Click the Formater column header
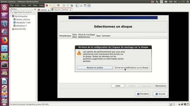The height and width of the screenshot is (106, 190). point(106,36)
